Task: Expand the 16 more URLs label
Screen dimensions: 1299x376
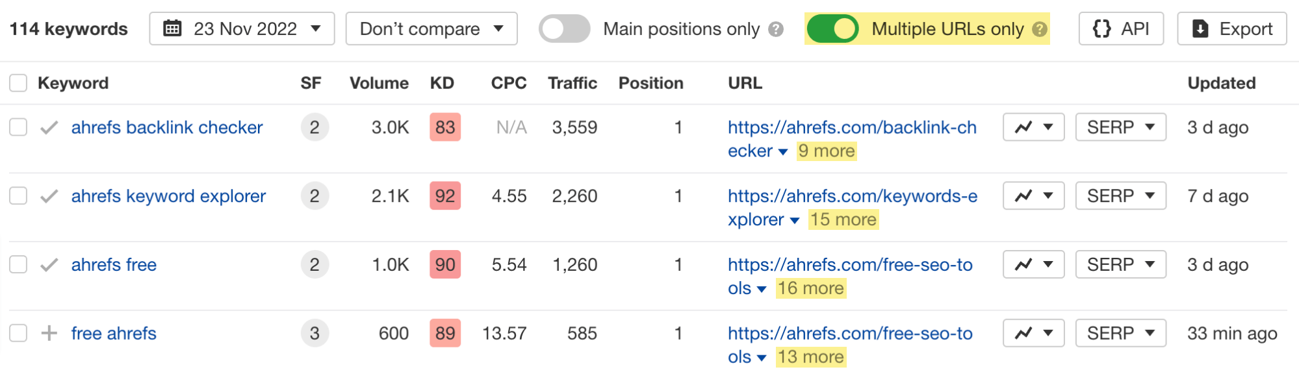Action: tap(810, 288)
